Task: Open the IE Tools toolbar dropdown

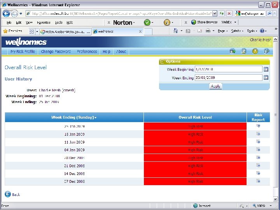Action: [252, 31]
